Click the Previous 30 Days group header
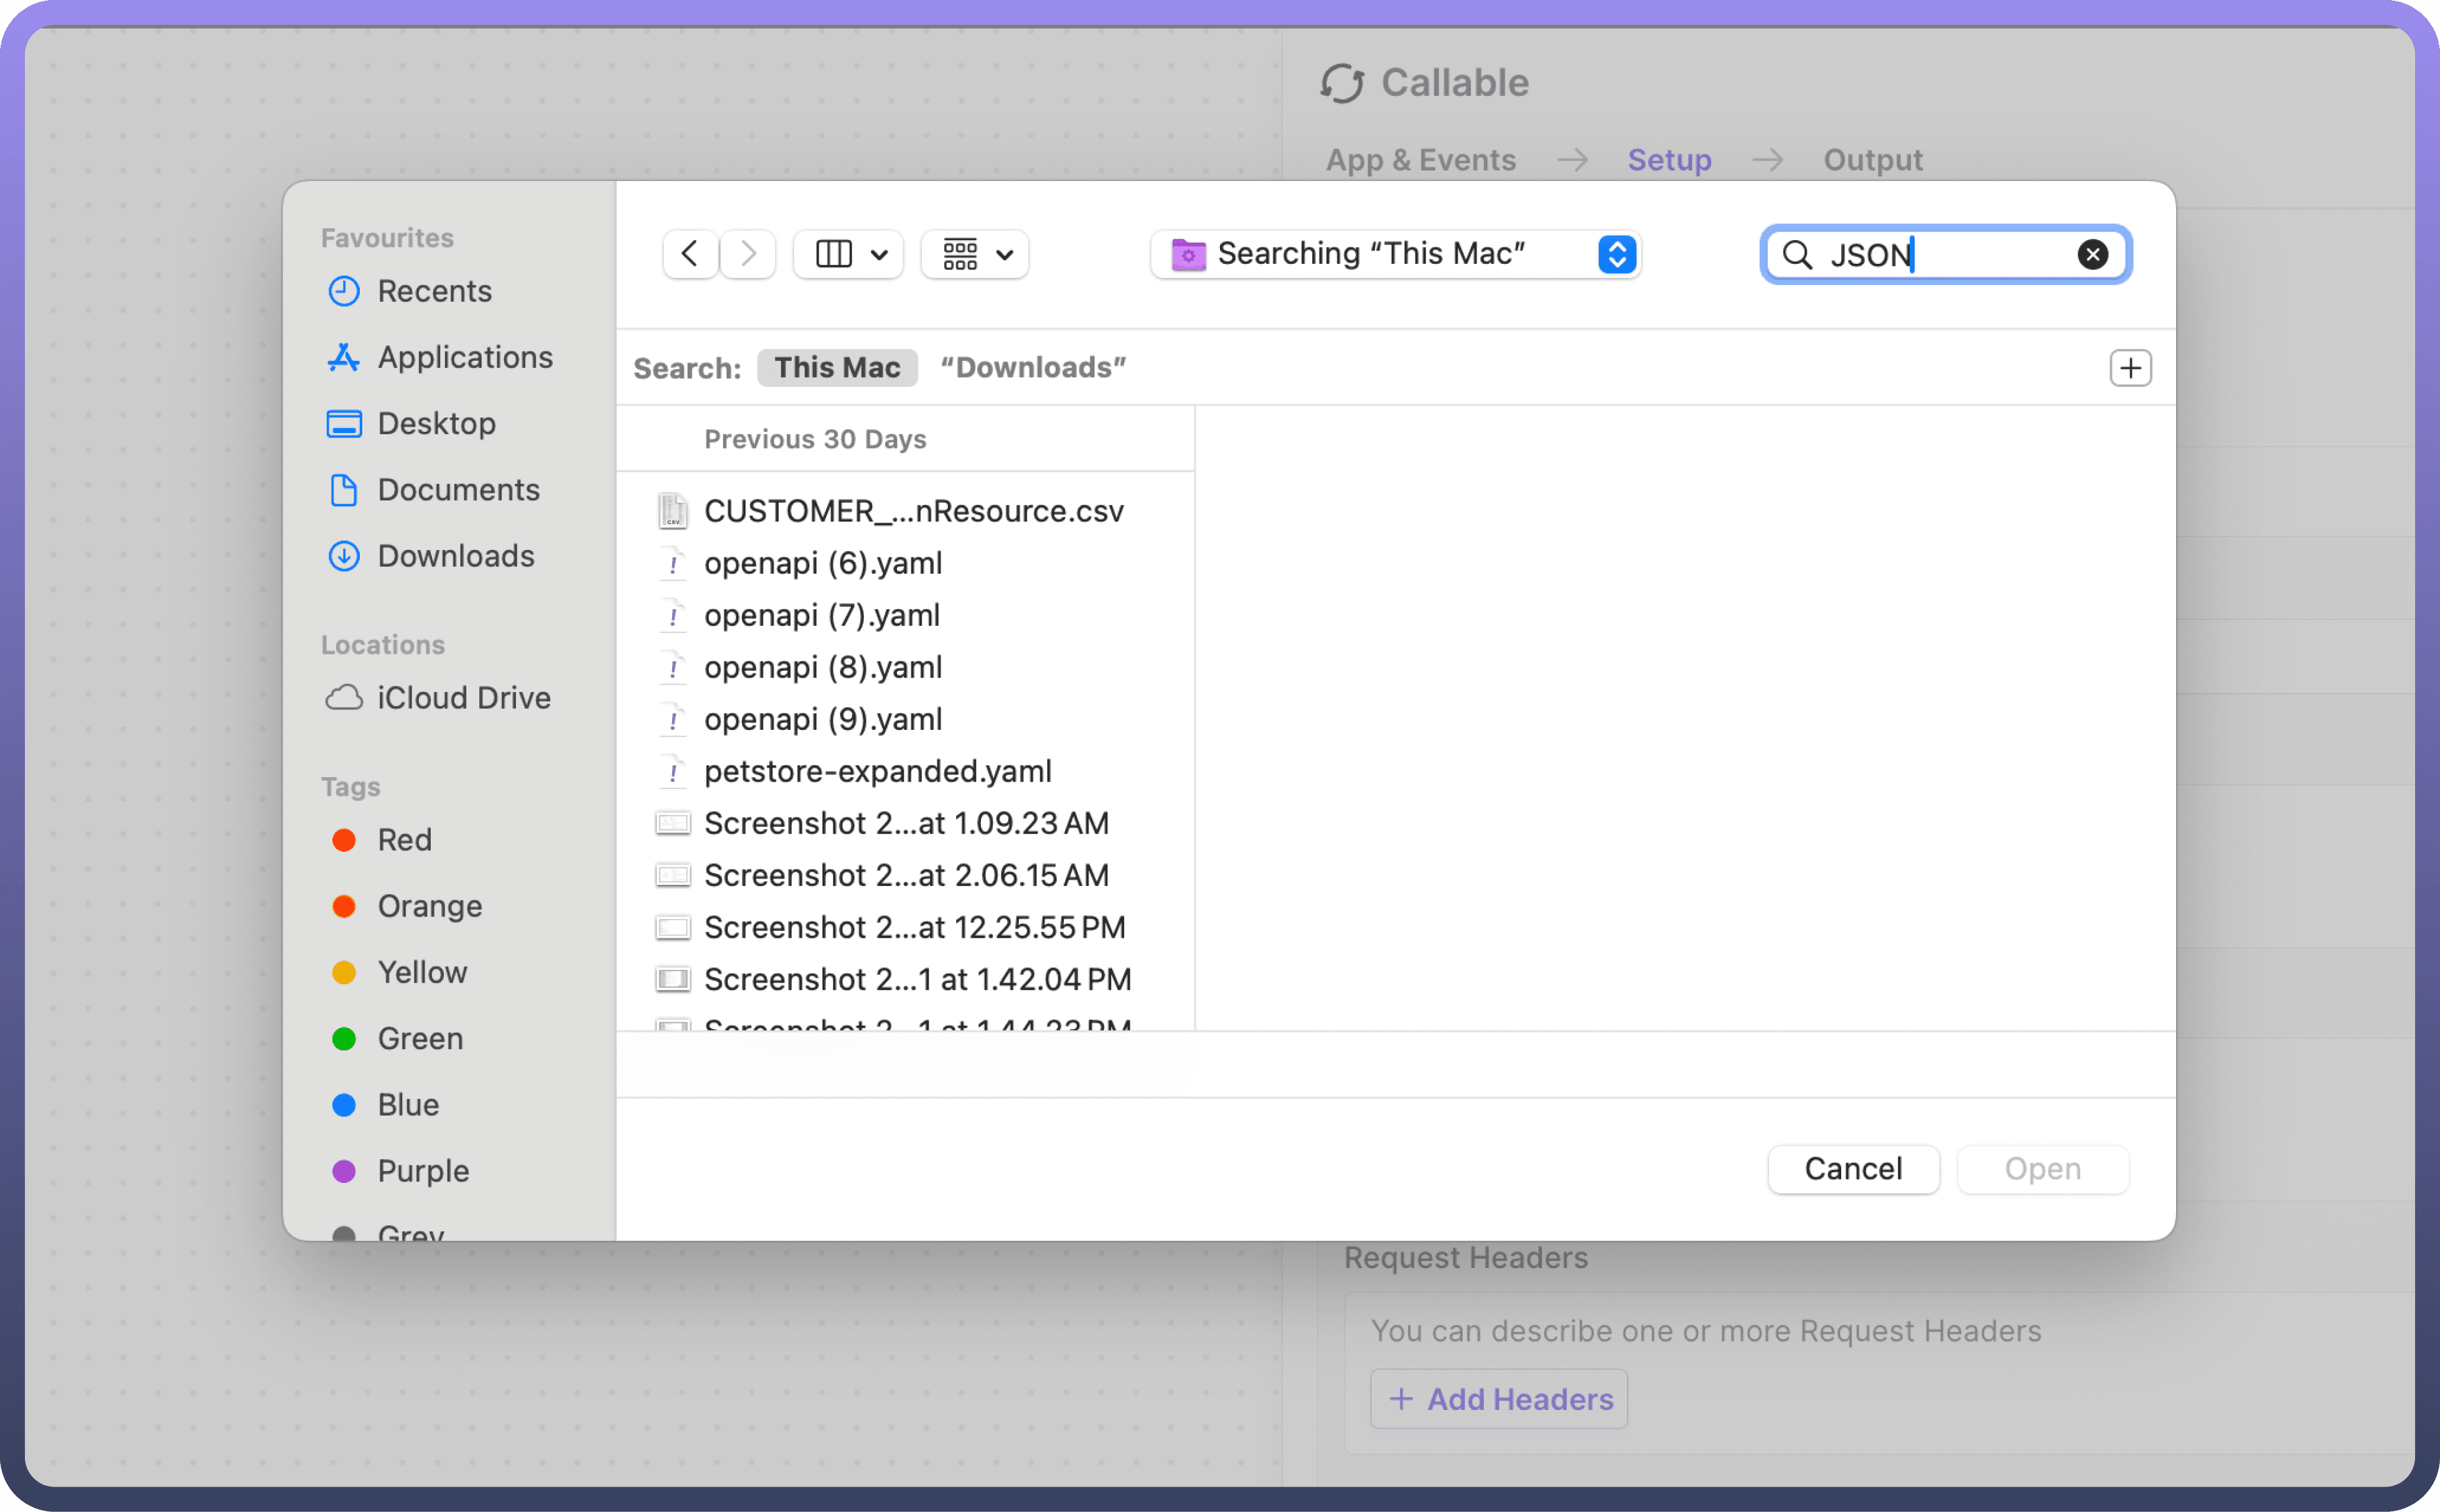The width and height of the screenshot is (2440, 1512). point(815,439)
